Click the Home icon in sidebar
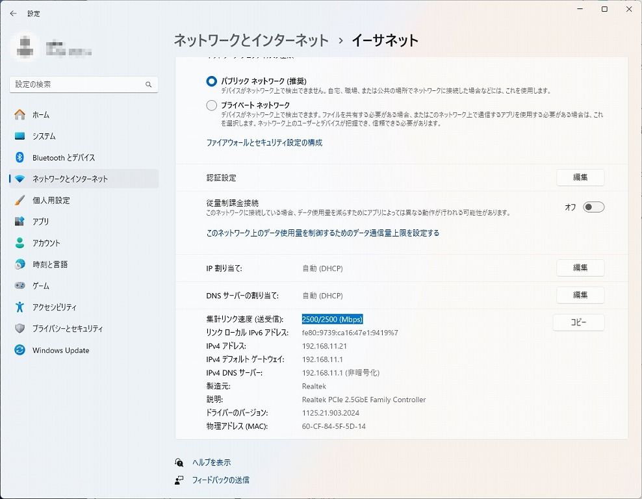Screen dimensions: 642x499 click(19, 115)
